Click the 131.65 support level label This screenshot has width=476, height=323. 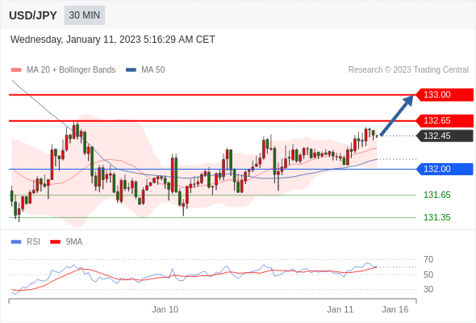pyautogui.click(x=436, y=195)
